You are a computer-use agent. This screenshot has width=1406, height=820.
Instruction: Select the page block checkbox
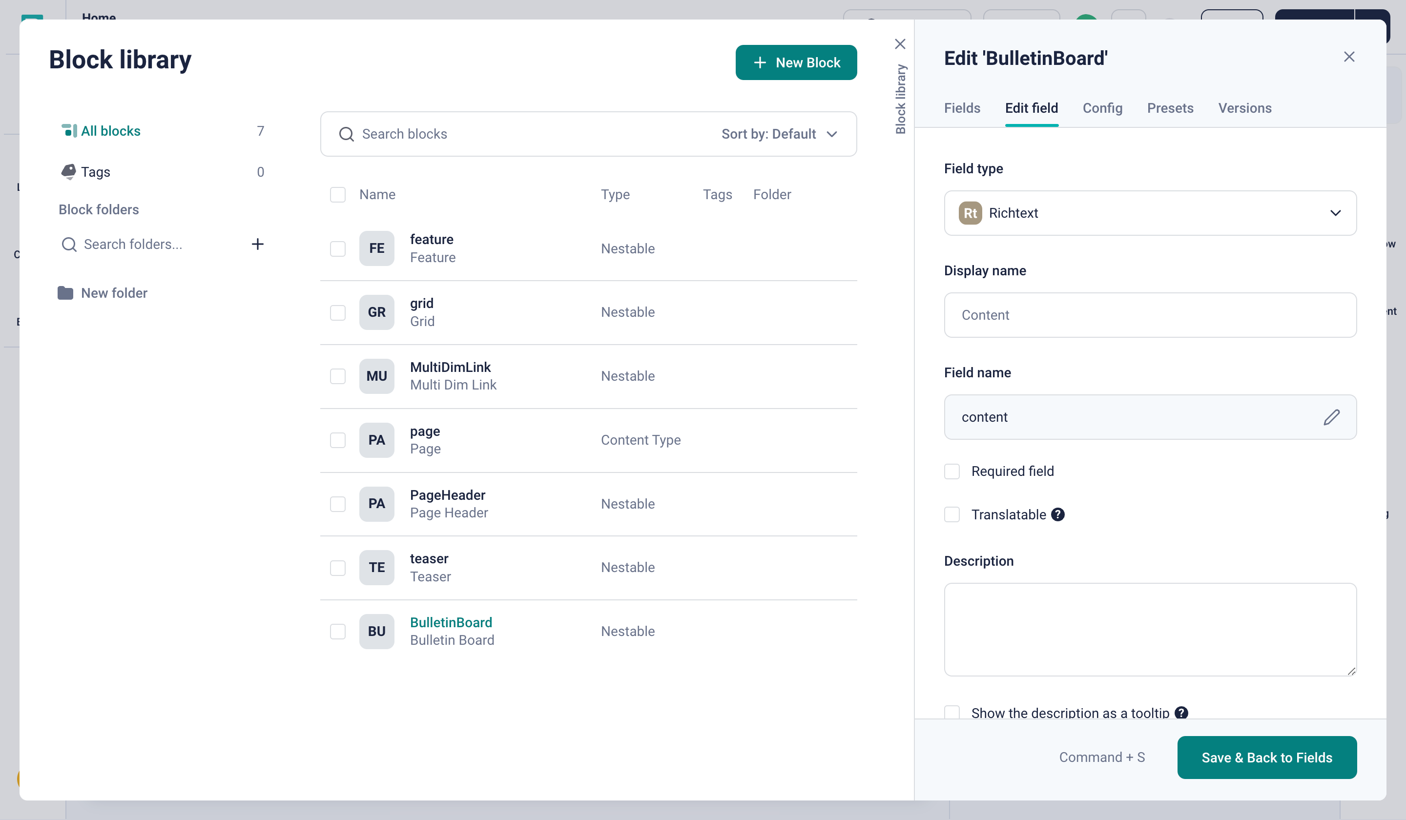click(x=337, y=440)
